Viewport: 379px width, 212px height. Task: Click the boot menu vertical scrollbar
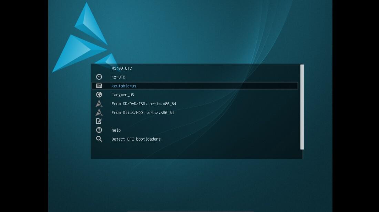(x=302, y=107)
